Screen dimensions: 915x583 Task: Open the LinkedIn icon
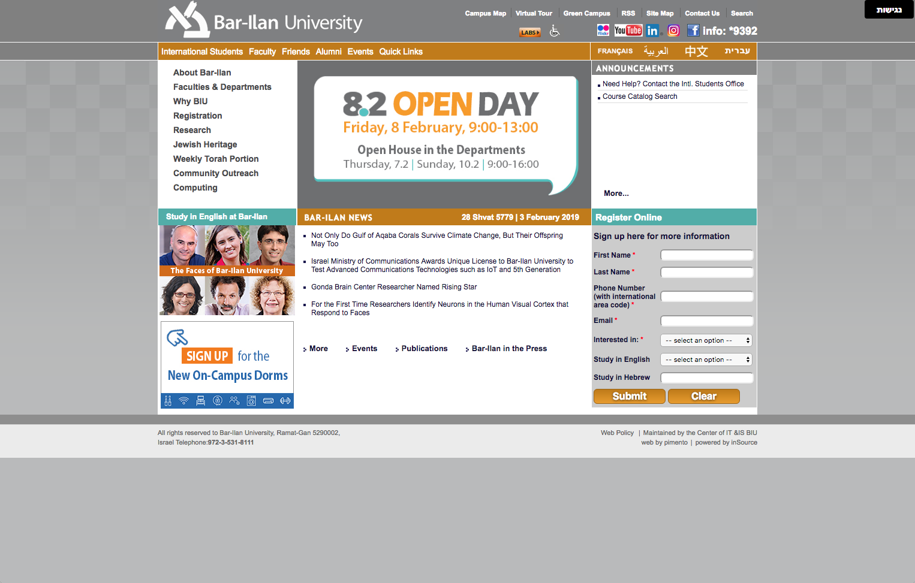(652, 31)
